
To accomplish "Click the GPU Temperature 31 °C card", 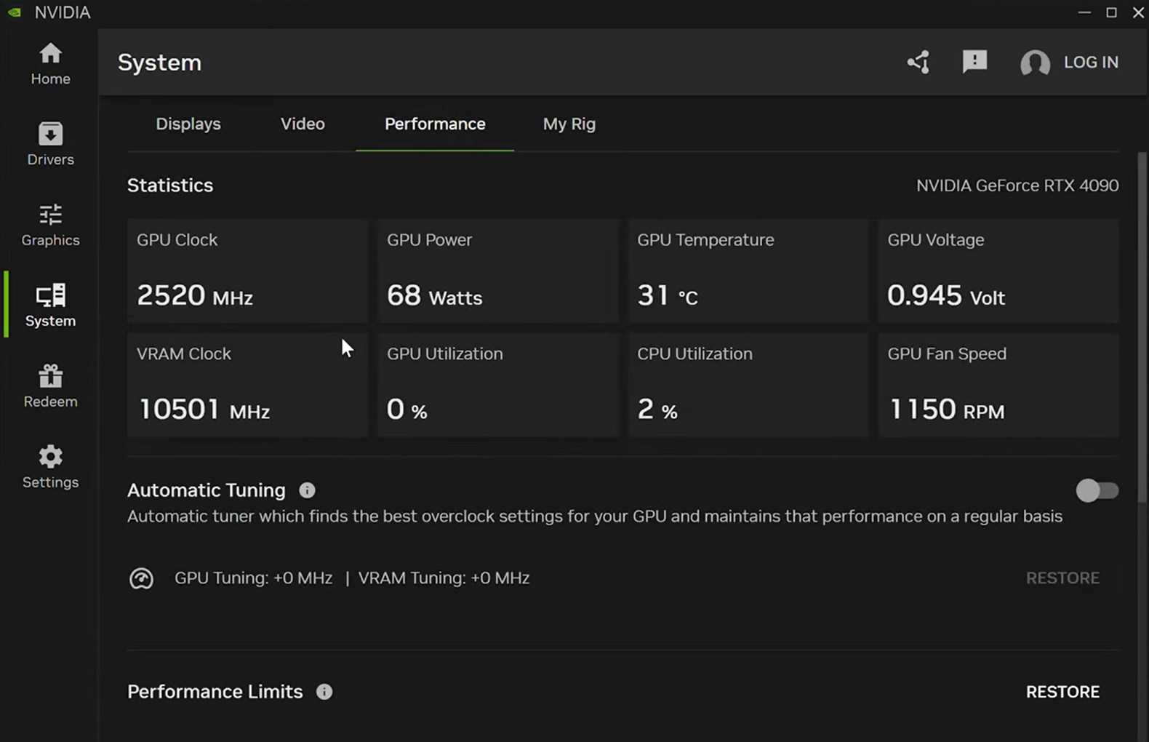I will [748, 271].
